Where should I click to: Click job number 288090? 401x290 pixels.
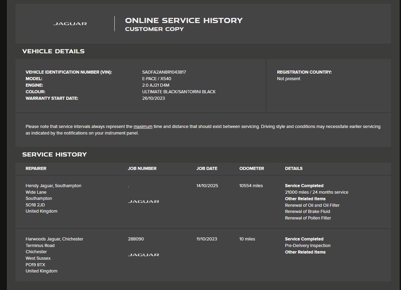pos(136,239)
